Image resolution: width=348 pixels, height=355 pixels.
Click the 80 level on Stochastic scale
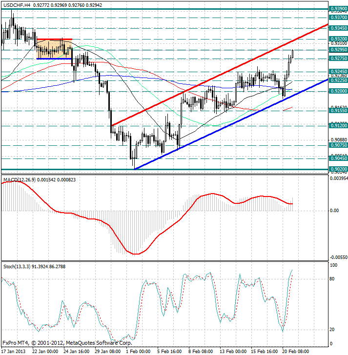click(332, 279)
